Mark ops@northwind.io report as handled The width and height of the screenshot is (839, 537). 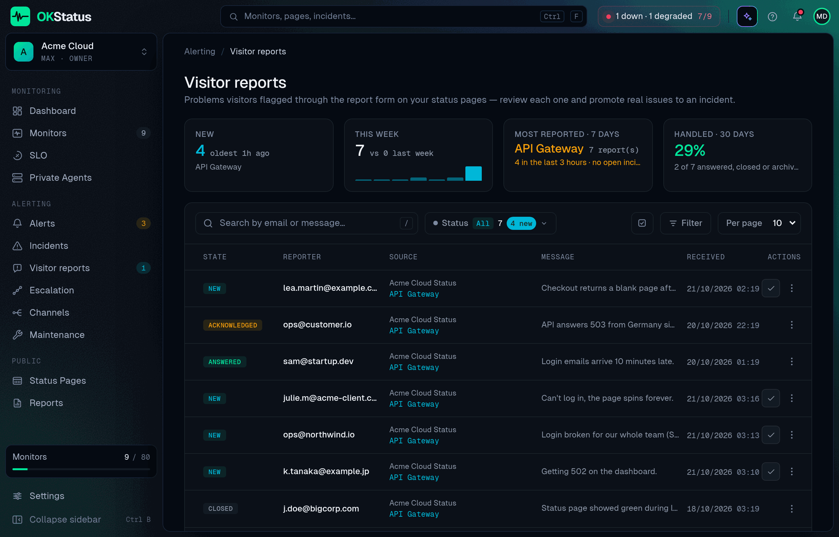tap(771, 435)
